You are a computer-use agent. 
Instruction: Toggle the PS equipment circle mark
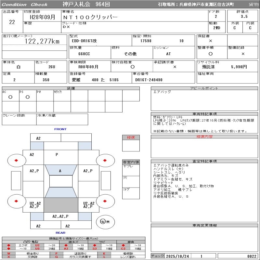(28, 97)
